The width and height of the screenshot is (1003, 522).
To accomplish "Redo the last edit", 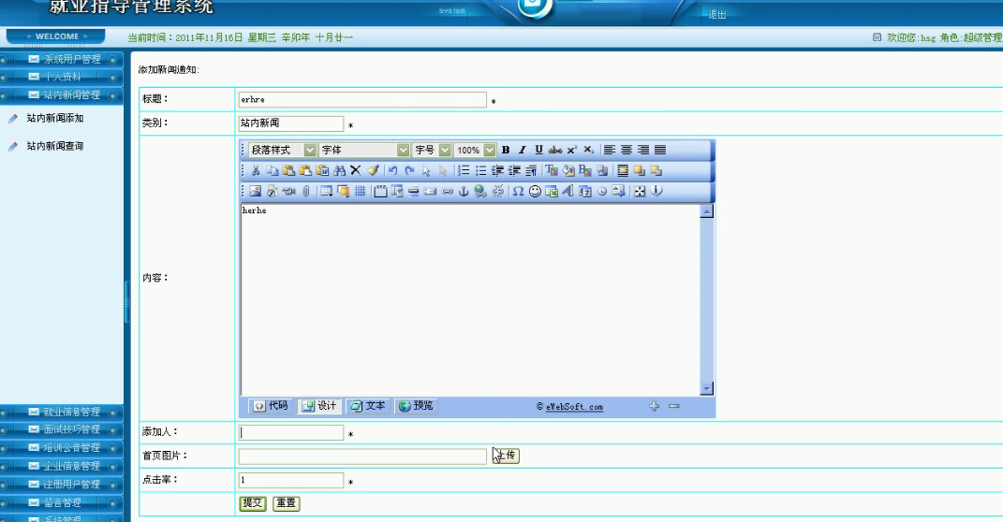I will point(410,170).
